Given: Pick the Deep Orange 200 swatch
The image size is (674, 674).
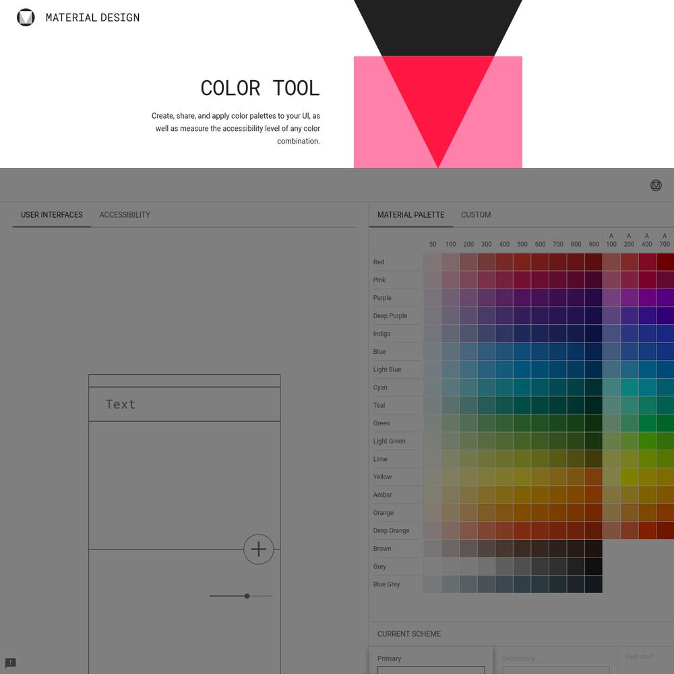Looking at the screenshot, I should 468,530.
